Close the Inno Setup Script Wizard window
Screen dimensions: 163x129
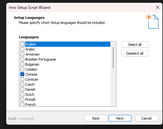pyautogui.click(x=158, y=7)
